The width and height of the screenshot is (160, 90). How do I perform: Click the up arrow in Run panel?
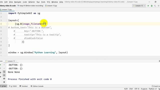pos(4,65)
